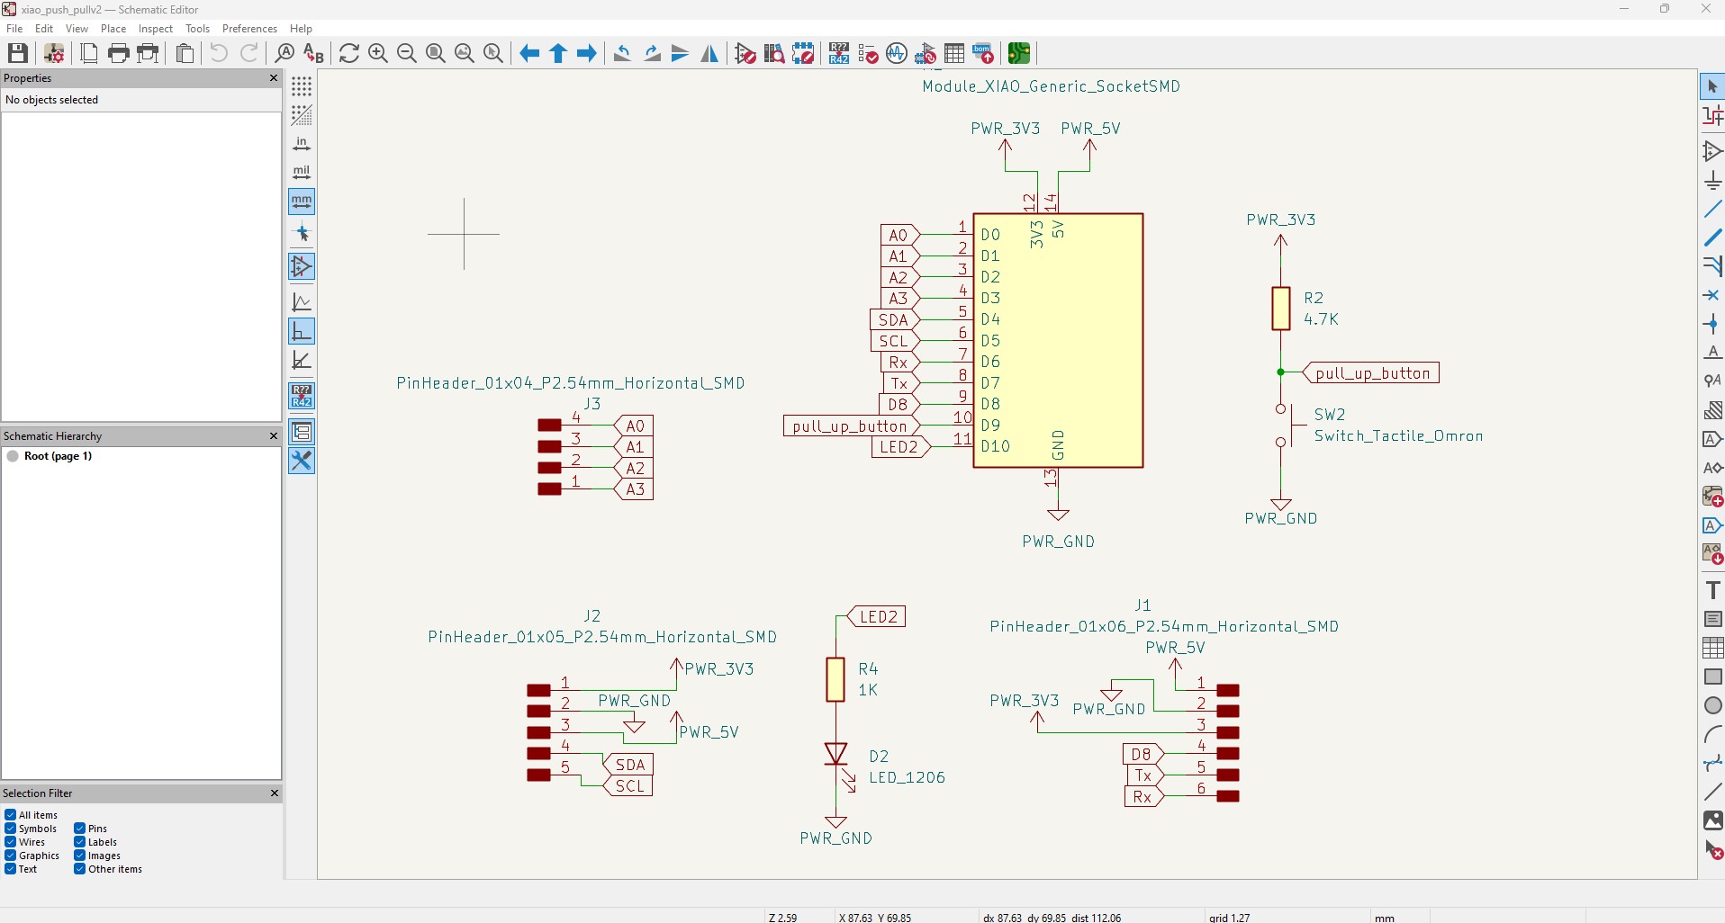Click the Save schematic icon
This screenshot has width=1725, height=923.
(x=18, y=54)
